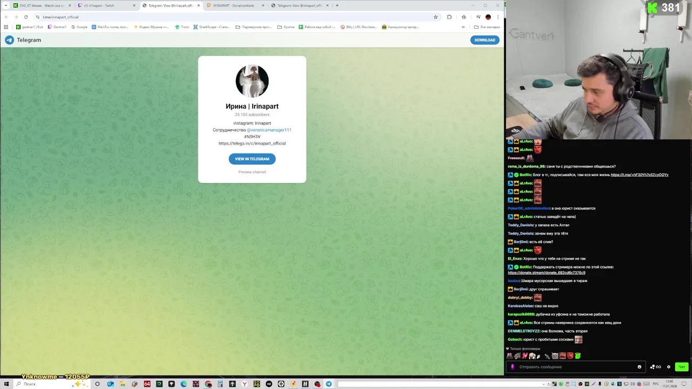The width and height of the screenshot is (692, 389).
Task: Open Chrome from the taskbar
Action: click(x=208, y=384)
